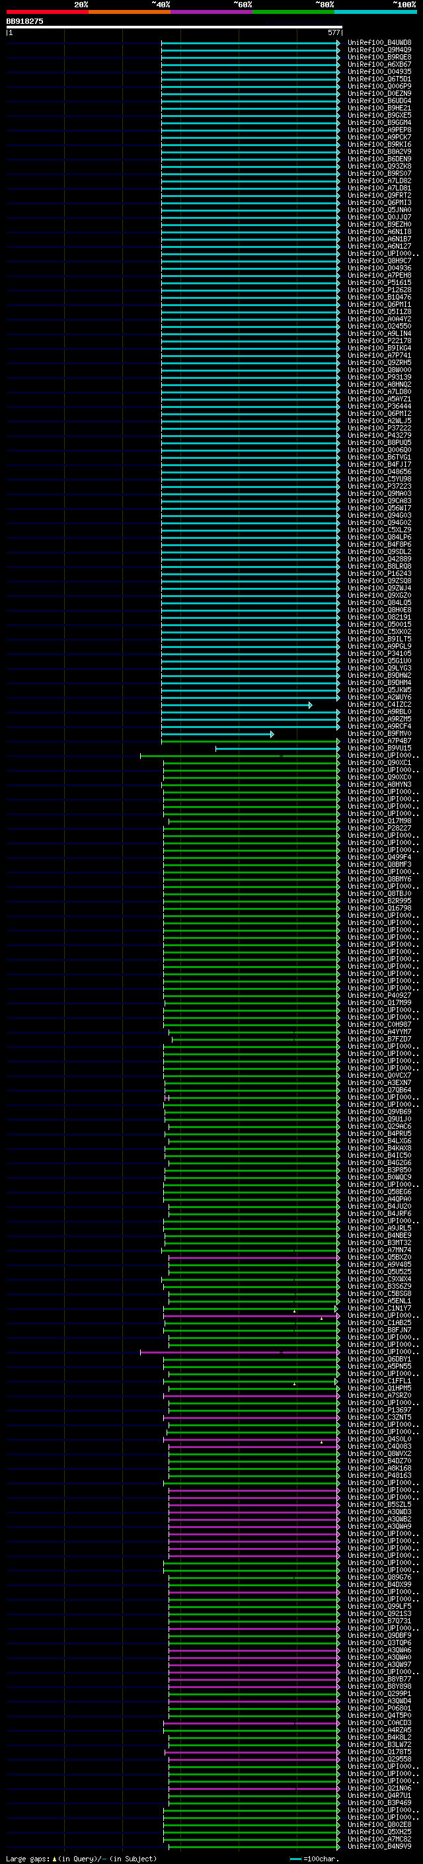Image resolution: width=423 pixels, height=1864 pixels.
Task: Click the Large gaps legend text
Action: [x=81, y=1858]
